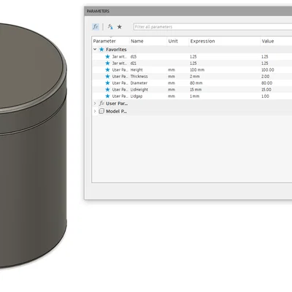Toggle favorite star for Height parameter

point(107,69)
